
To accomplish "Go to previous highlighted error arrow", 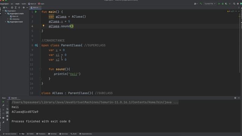I will coord(236,11).
